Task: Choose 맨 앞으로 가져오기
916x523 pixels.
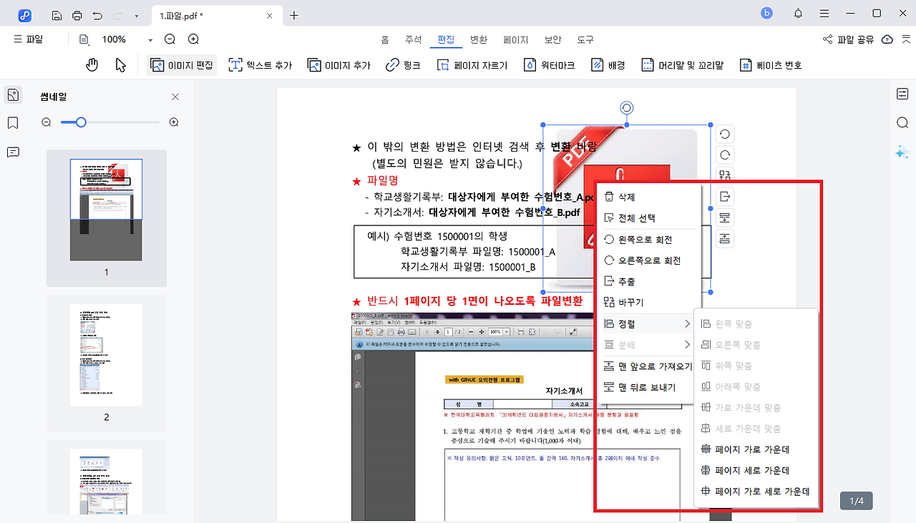Action: pos(648,366)
